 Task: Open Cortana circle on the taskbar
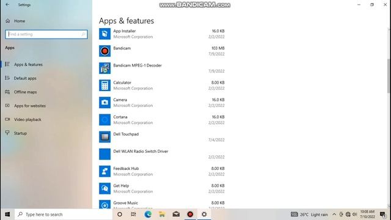(120, 215)
